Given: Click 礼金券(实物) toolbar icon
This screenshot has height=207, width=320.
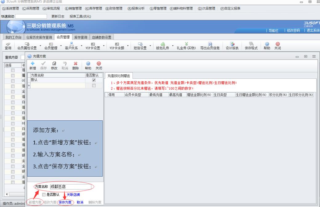Looking at the screenshot, I should click(186, 46).
